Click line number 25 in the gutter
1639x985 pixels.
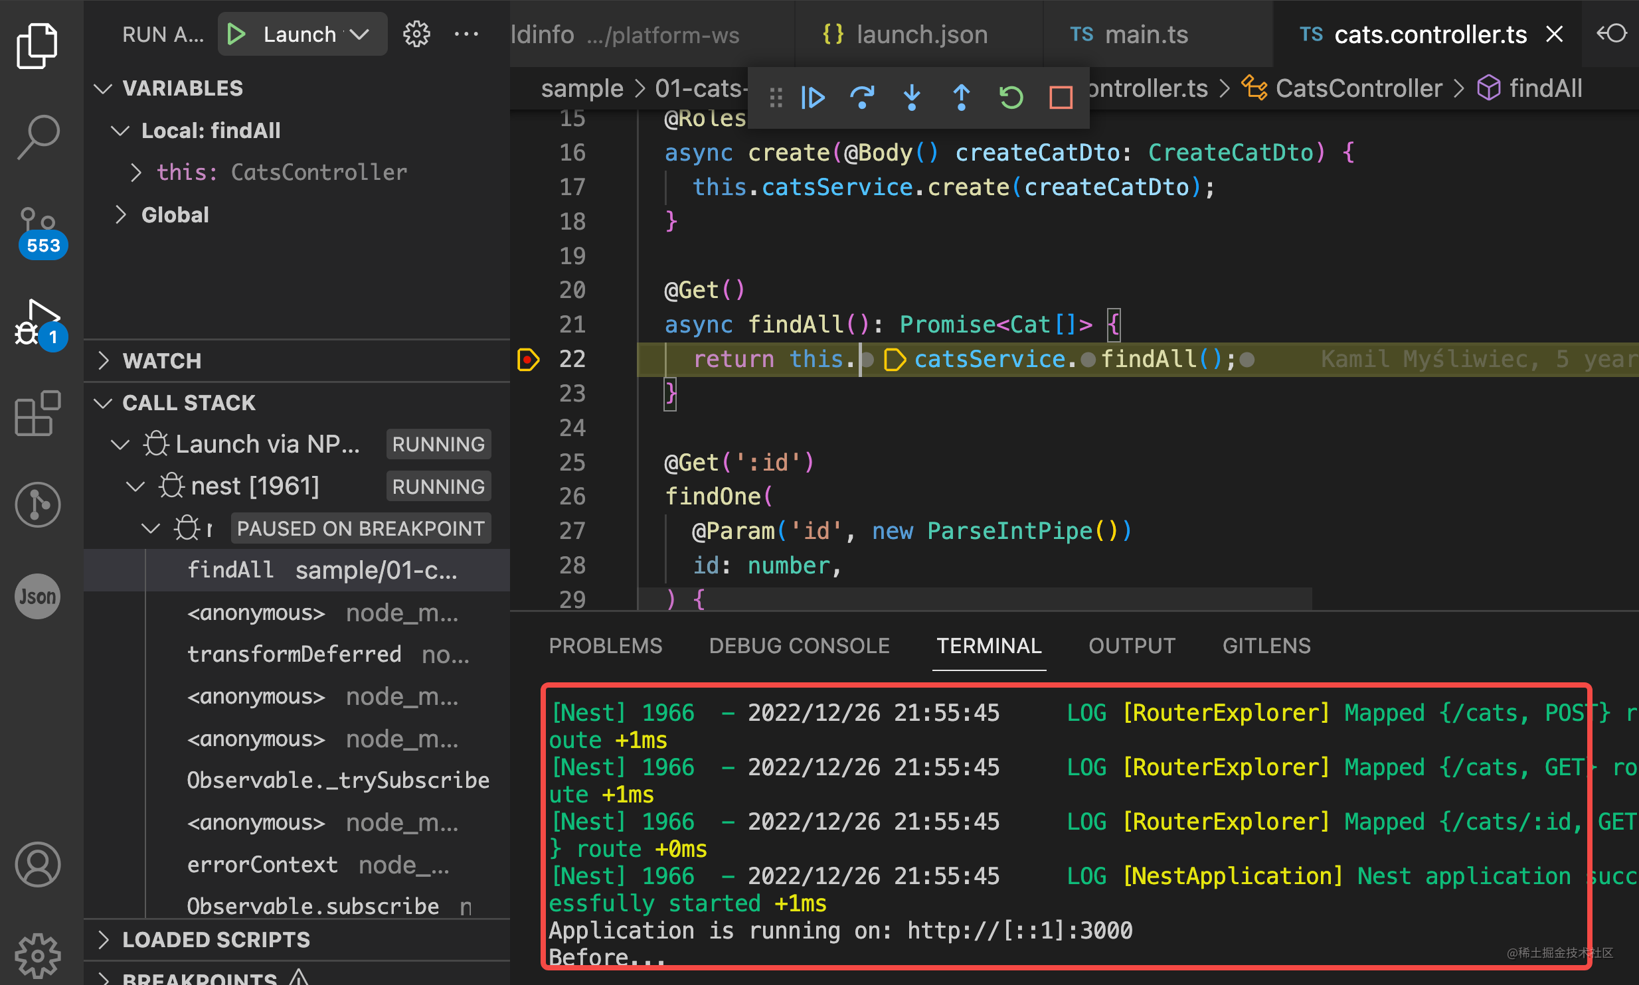pyautogui.click(x=572, y=463)
